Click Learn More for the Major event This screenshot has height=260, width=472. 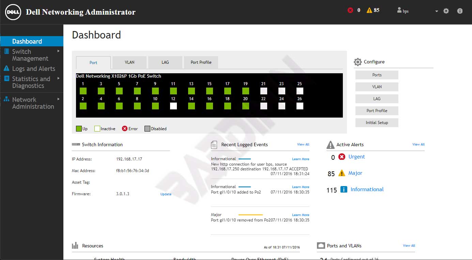tap(301, 215)
